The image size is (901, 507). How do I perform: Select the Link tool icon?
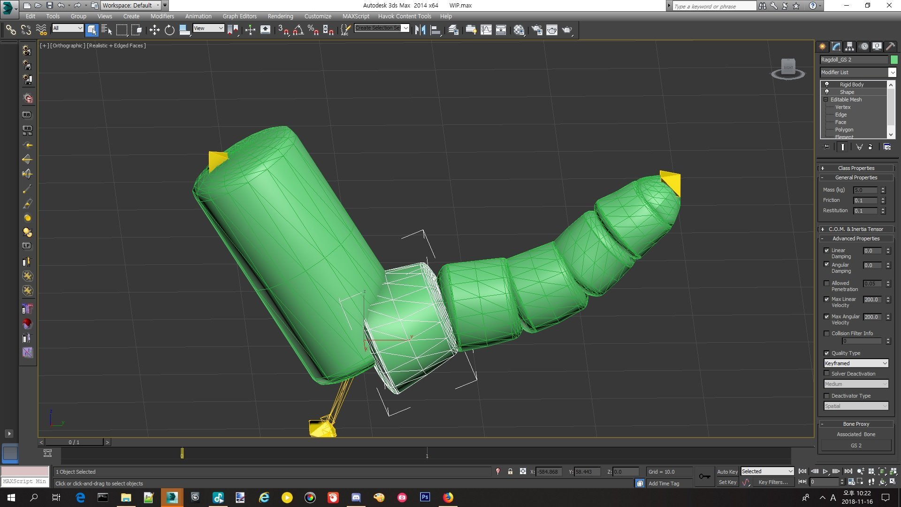[10, 29]
